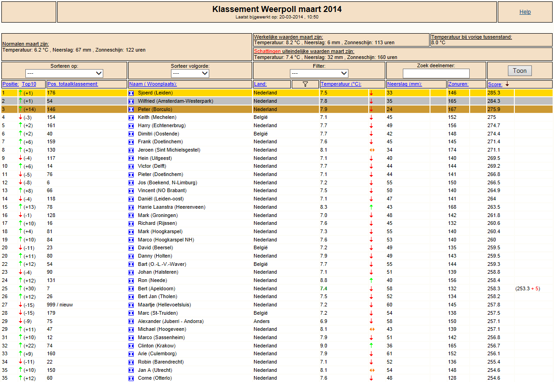Open the 'Sorteren op' dropdown
554x382 pixels.
click(x=64, y=73)
